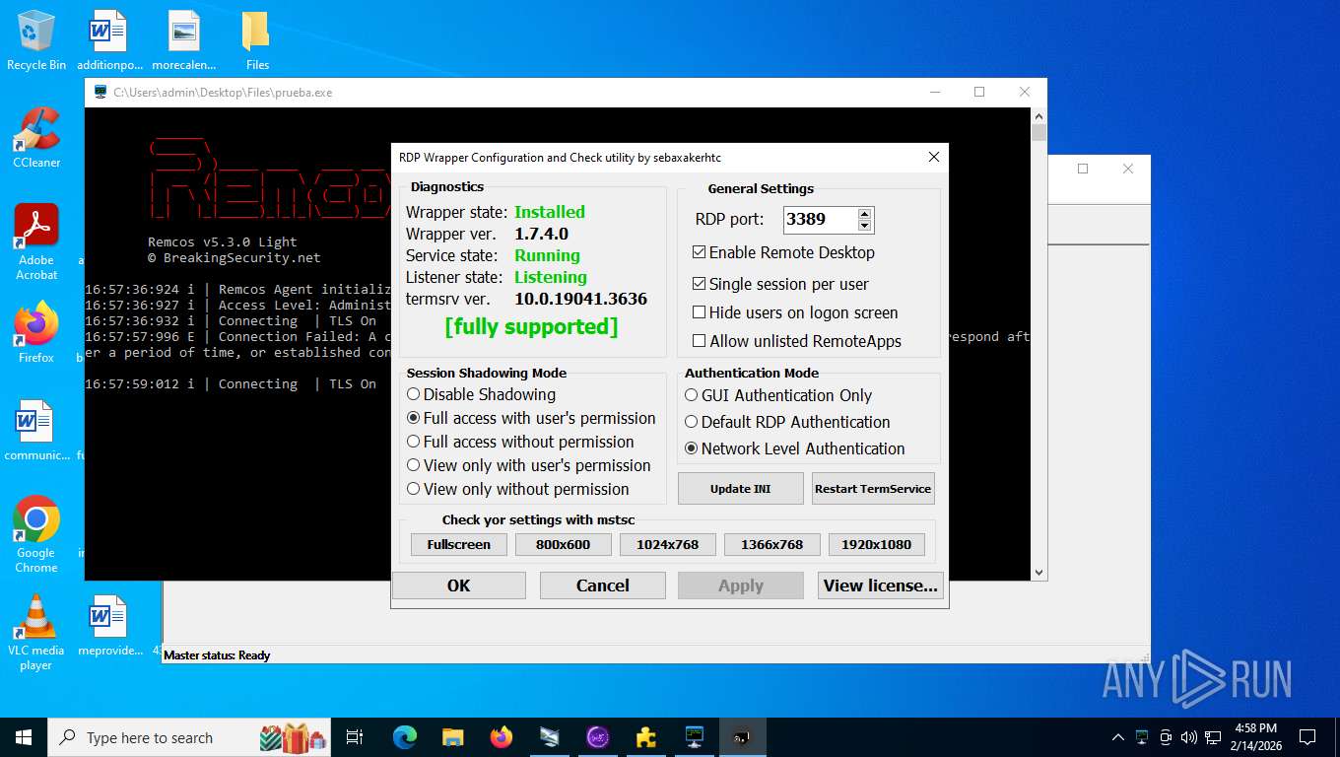Decrease RDP port with down arrow

pos(864,226)
